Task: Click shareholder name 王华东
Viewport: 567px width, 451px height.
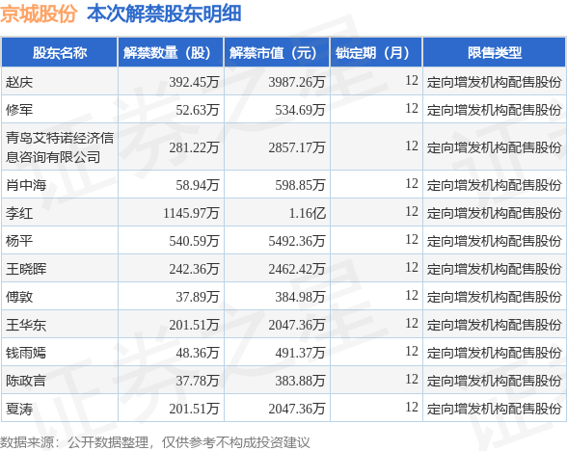Action: pos(26,325)
